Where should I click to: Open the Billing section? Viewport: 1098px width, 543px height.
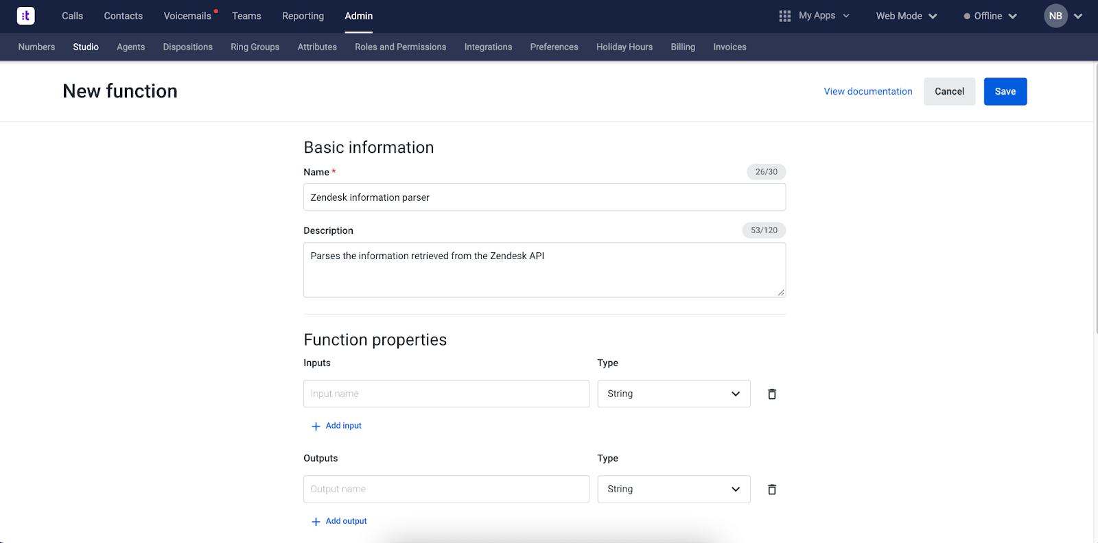683,47
